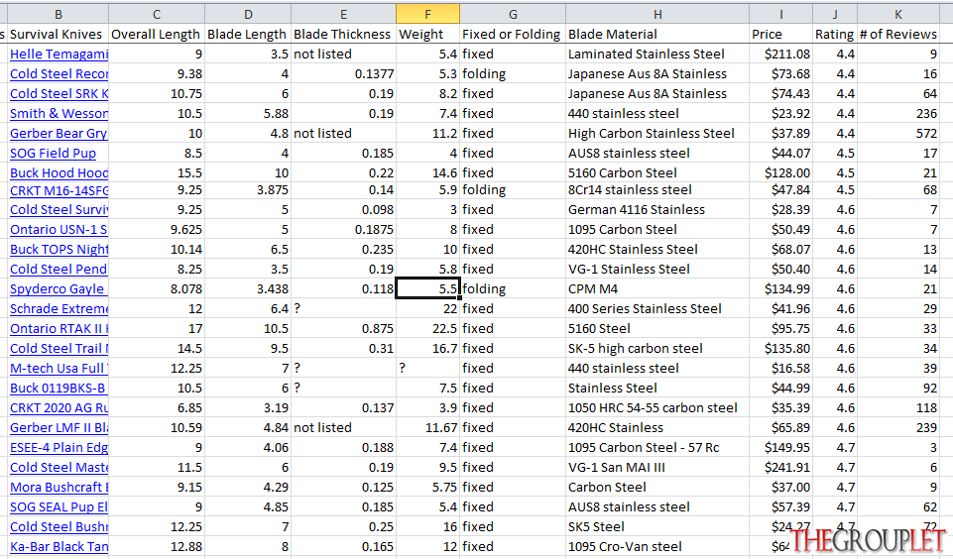Open the Ontario RTAK II link
This screenshot has height=559, width=953.
(x=59, y=329)
